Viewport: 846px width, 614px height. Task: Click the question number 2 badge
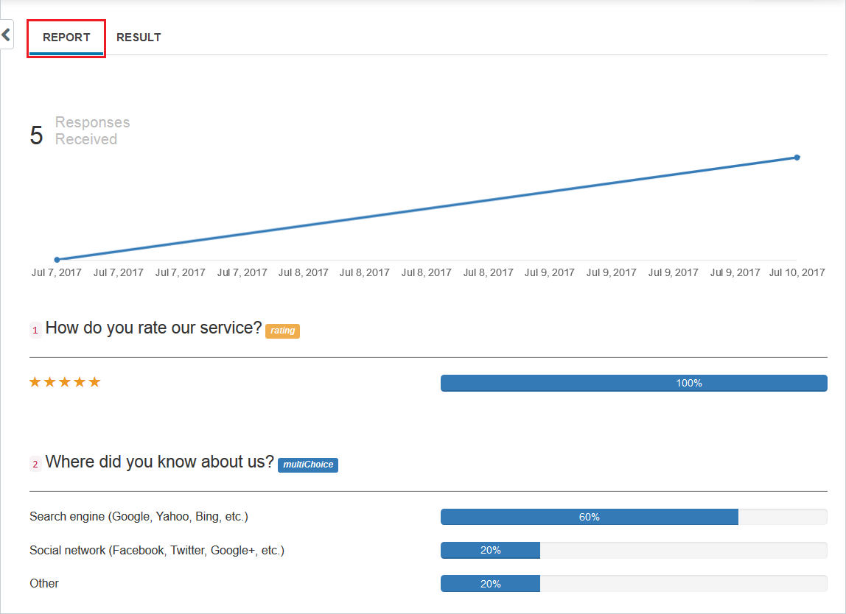point(35,464)
